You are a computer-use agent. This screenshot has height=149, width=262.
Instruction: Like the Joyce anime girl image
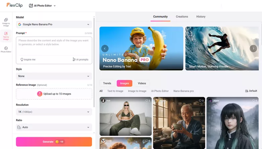(x=254, y=101)
